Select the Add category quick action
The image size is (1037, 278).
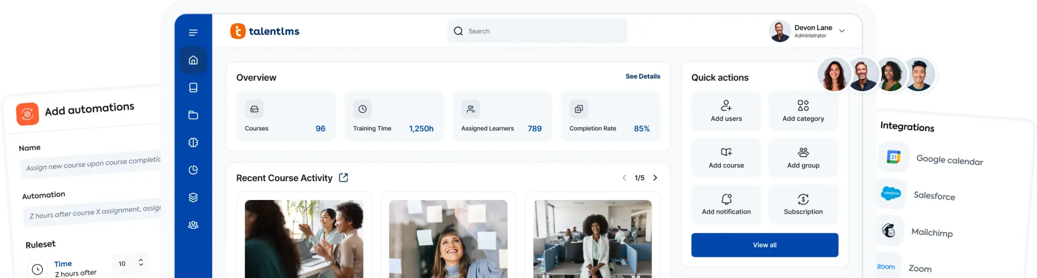[803, 111]
